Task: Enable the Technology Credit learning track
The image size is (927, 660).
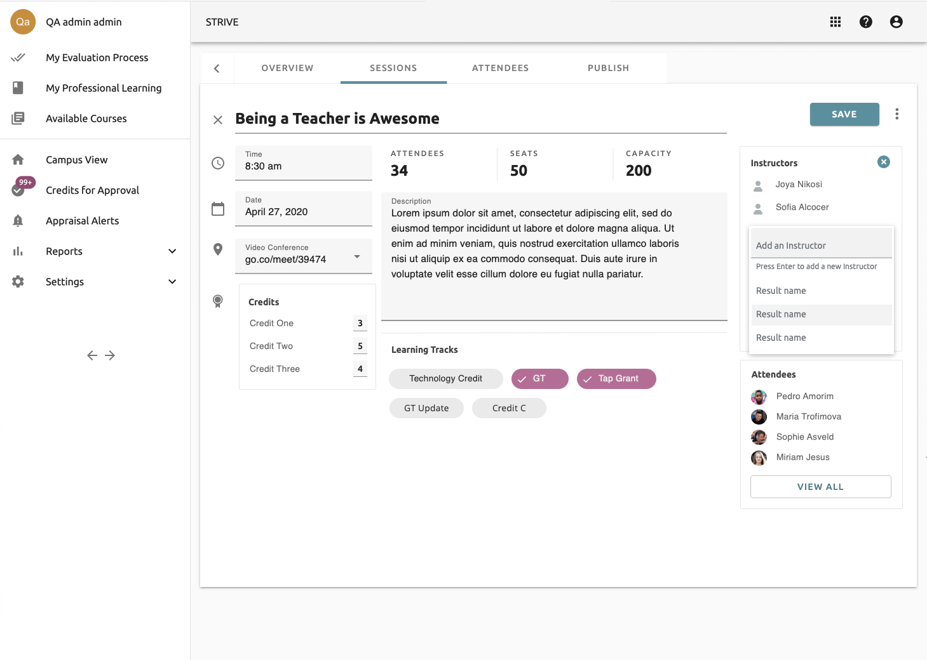Action: point(445,379)
